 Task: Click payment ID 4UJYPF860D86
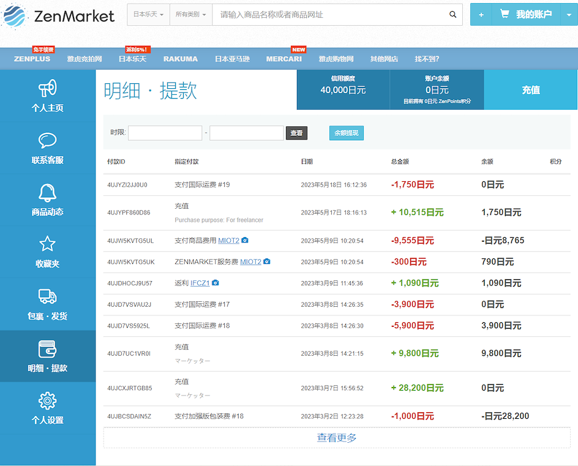pyautogui.click(x=129, y=212)
